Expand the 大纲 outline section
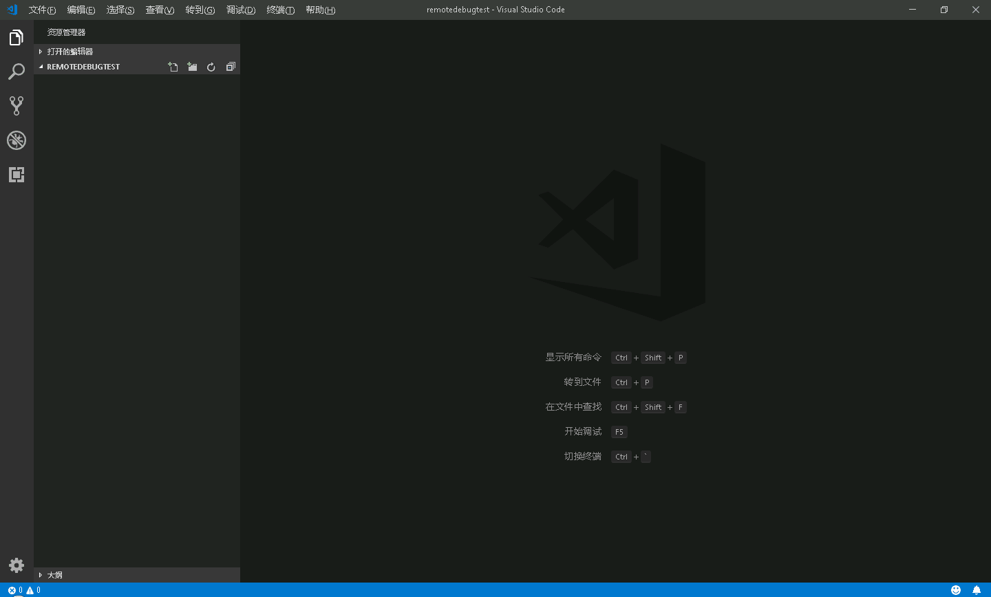Viewport: 991px width, 597px height. coord(137,575)
